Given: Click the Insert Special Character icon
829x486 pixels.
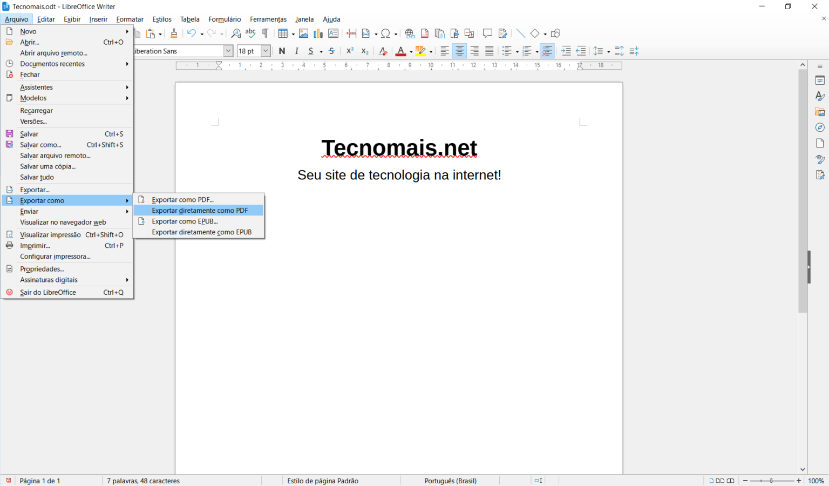Looking at the screenshot, I should tap(386, 33).
